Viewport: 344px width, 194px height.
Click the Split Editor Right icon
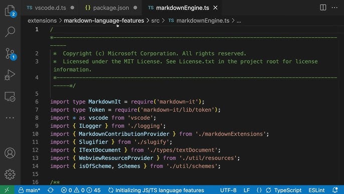coord(323,8)
